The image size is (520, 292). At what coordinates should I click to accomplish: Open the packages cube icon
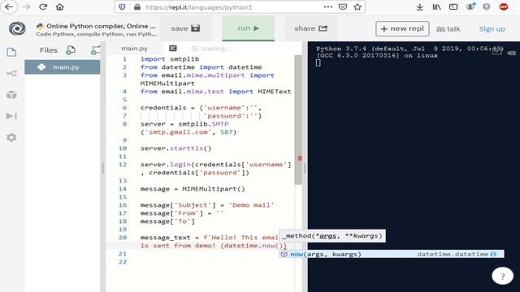pyautogui.click(x=11, y=95)
